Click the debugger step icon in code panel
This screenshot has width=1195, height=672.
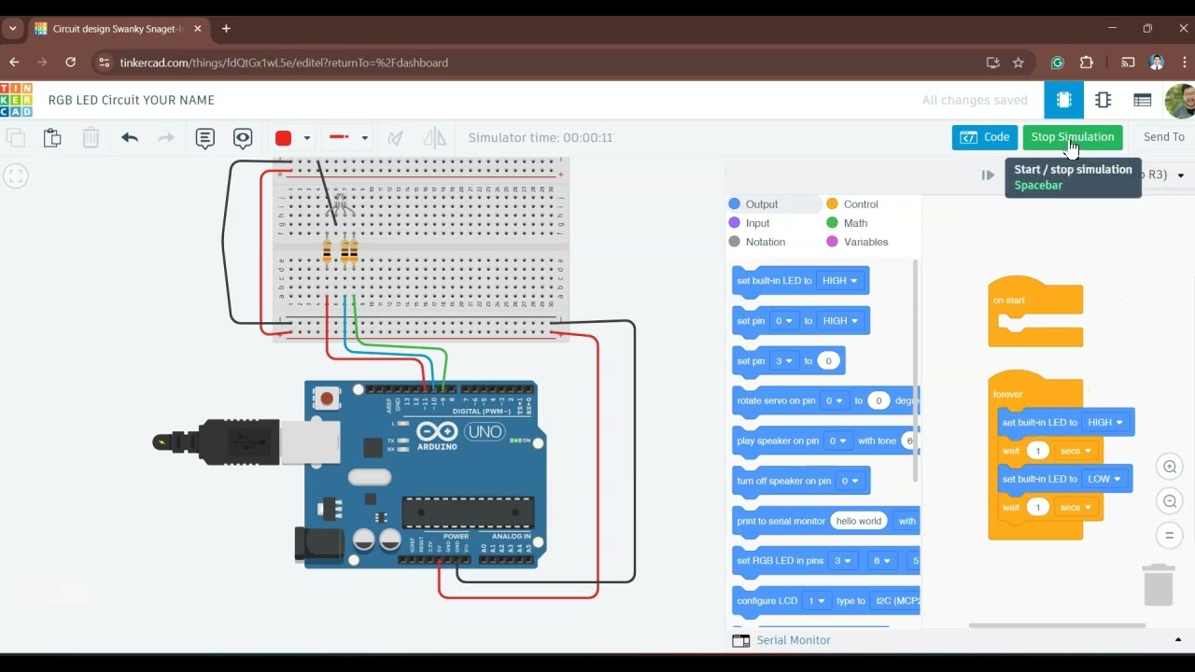pyautogui.click(x=988, y=175)
